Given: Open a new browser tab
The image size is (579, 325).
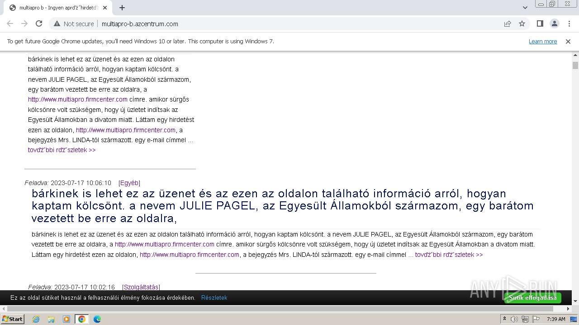Looking at the screenshot, I should click(122, 8).
